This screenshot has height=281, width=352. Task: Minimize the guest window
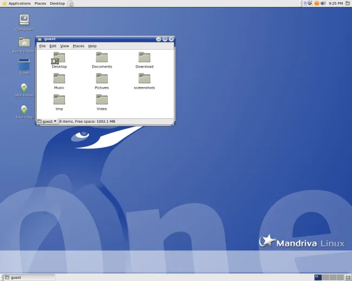159,39
